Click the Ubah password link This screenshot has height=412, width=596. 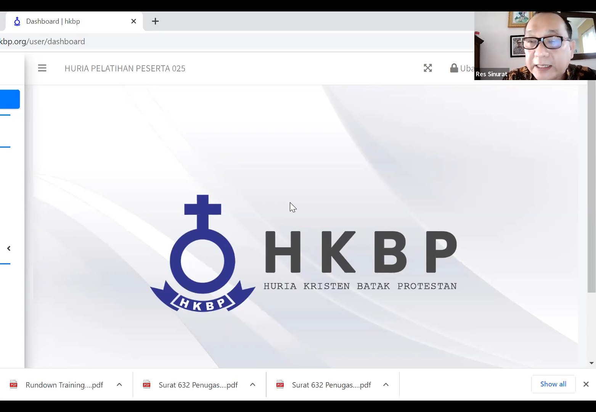point(468,68)
